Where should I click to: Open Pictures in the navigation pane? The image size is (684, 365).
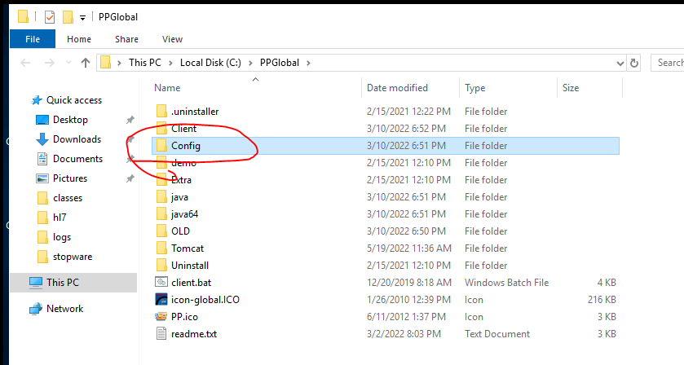[x=70, y=178]
